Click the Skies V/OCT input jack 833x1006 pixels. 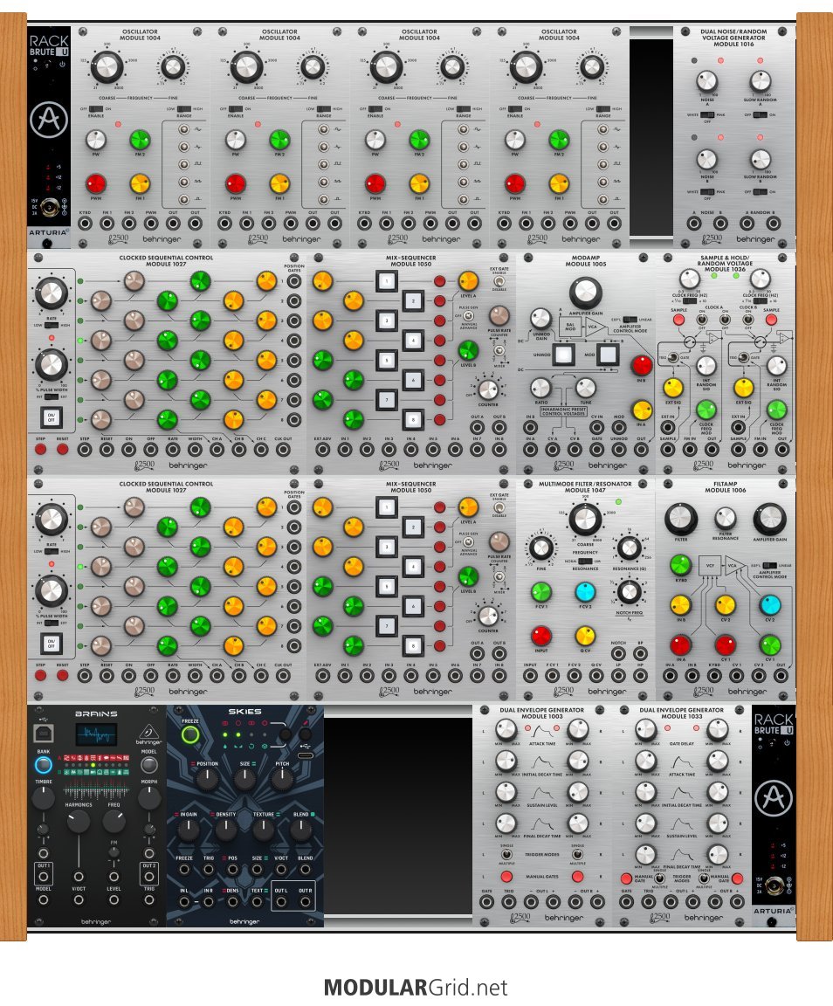click(x=281, y=870)
